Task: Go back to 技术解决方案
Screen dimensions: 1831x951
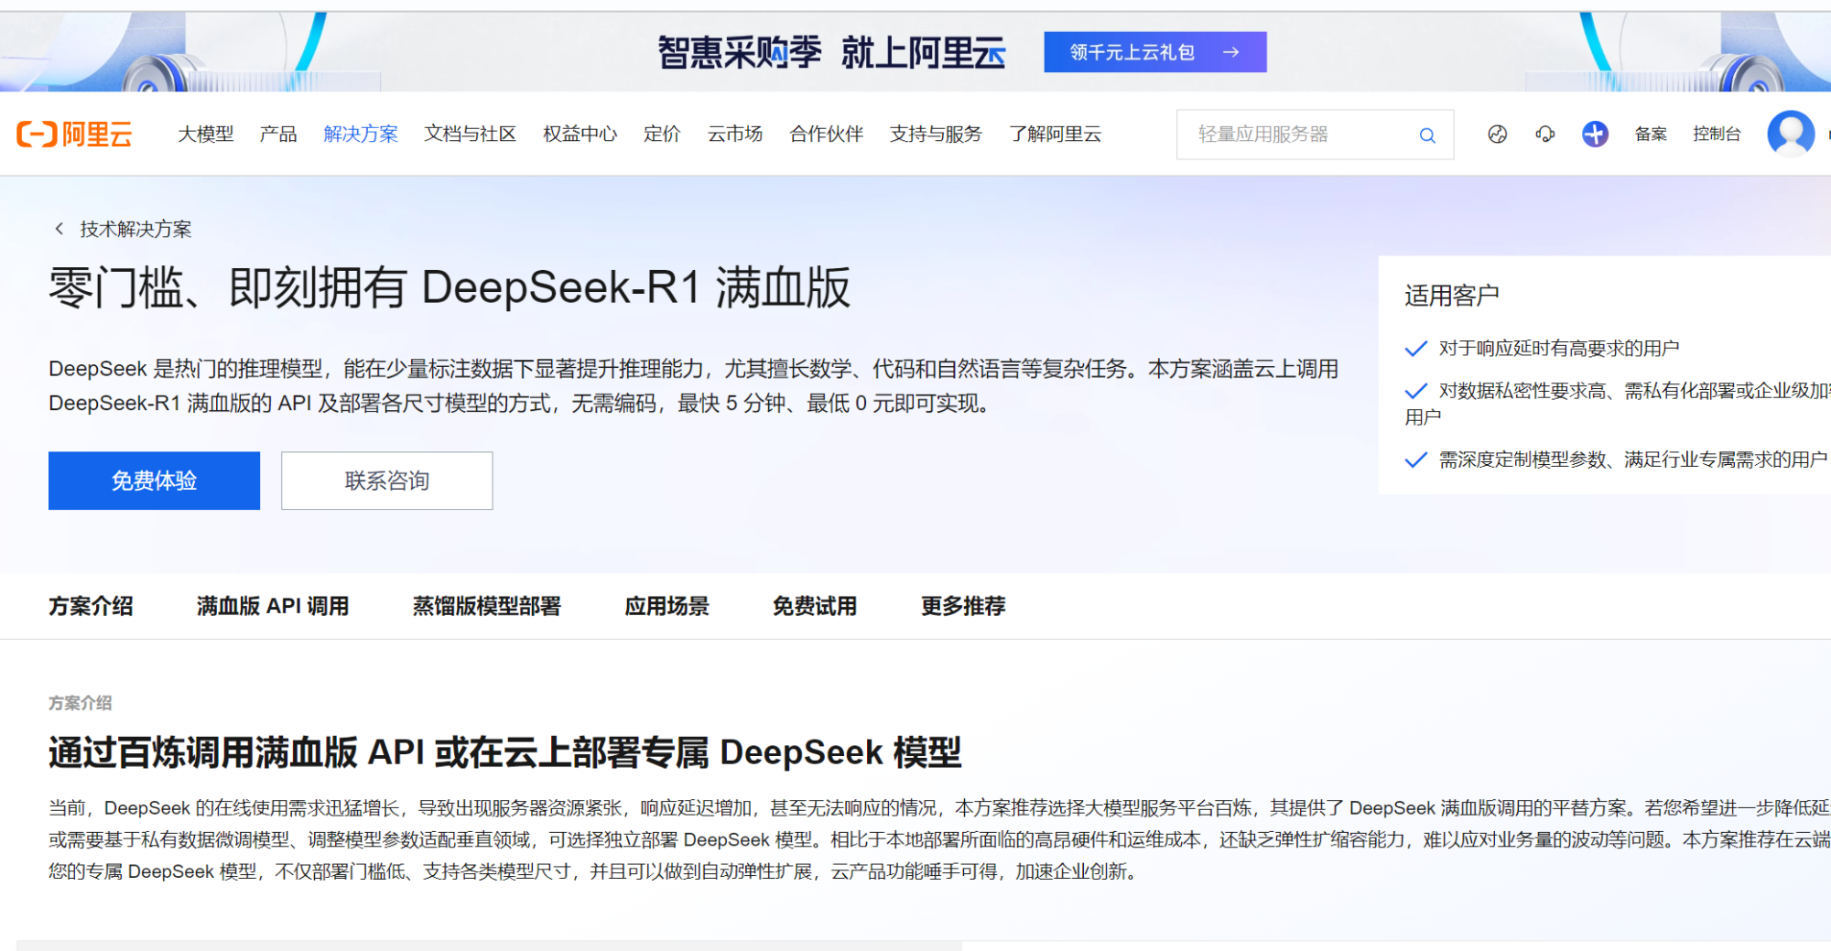Action: click(x=135, y=229)
